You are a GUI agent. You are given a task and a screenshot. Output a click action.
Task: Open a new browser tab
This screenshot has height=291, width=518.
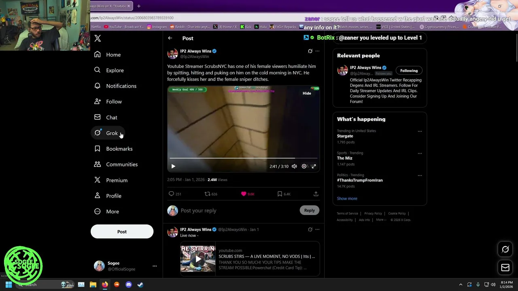(x=138, y=6)
